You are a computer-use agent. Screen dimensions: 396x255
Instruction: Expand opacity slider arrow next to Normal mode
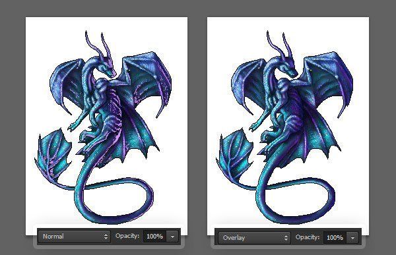coord(172,237)
